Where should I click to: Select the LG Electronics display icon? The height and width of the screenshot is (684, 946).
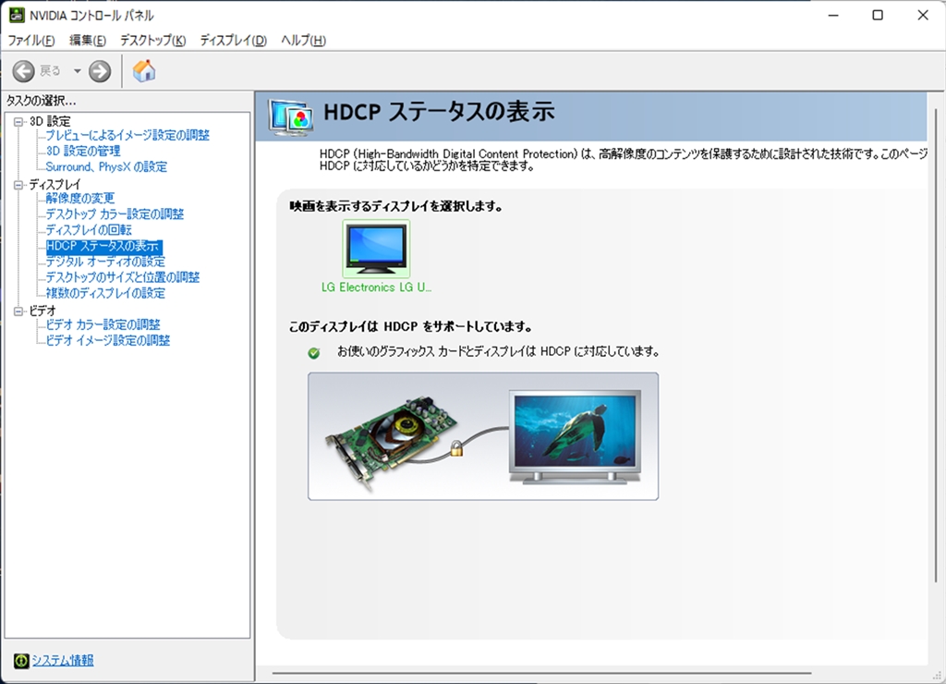pos(377,248)
